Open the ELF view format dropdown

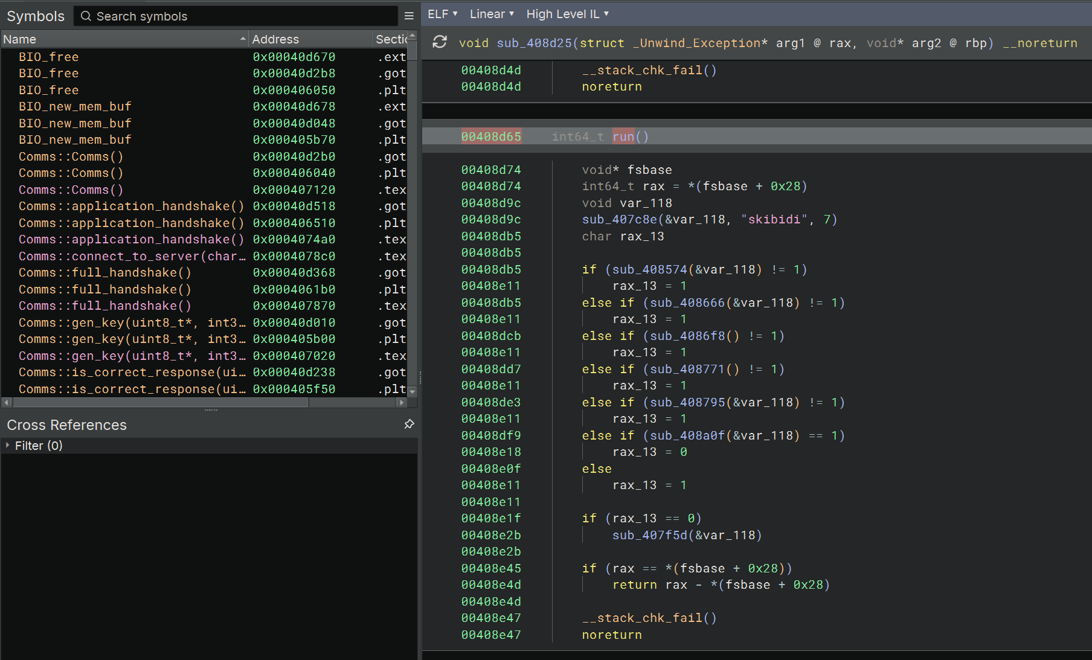pos(442,13)
